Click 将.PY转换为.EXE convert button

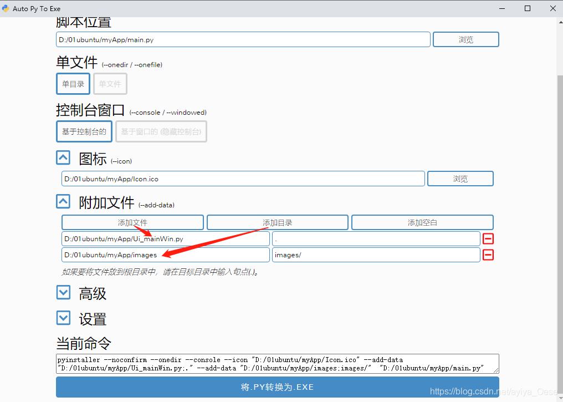pos(277,387)
